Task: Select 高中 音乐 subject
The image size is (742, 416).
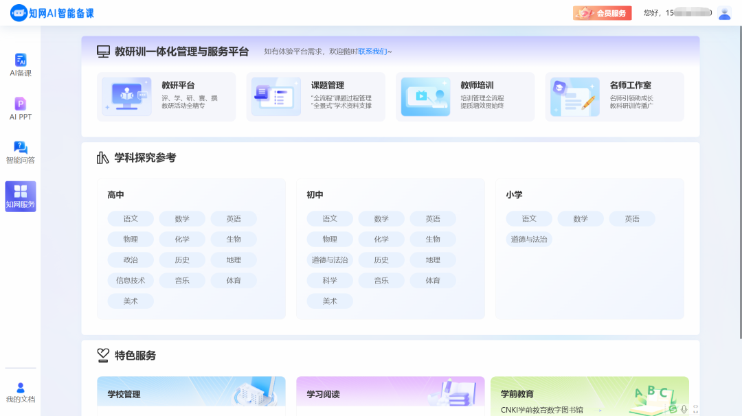Action: point(182,280)
